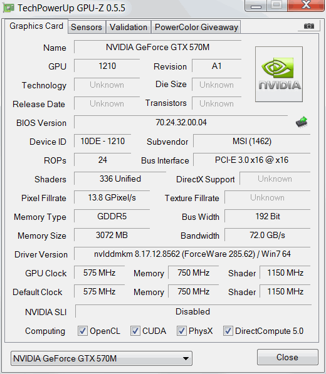Click the Device ID field
Screen dimensions: 326x374
pyautogui.click(x=102, y=141)
